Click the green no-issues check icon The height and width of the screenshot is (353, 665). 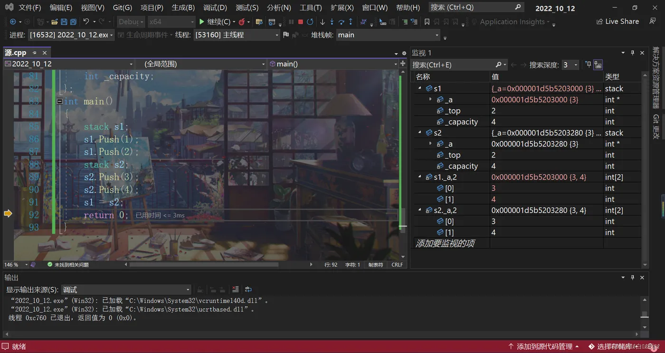[x=50, y=265]
